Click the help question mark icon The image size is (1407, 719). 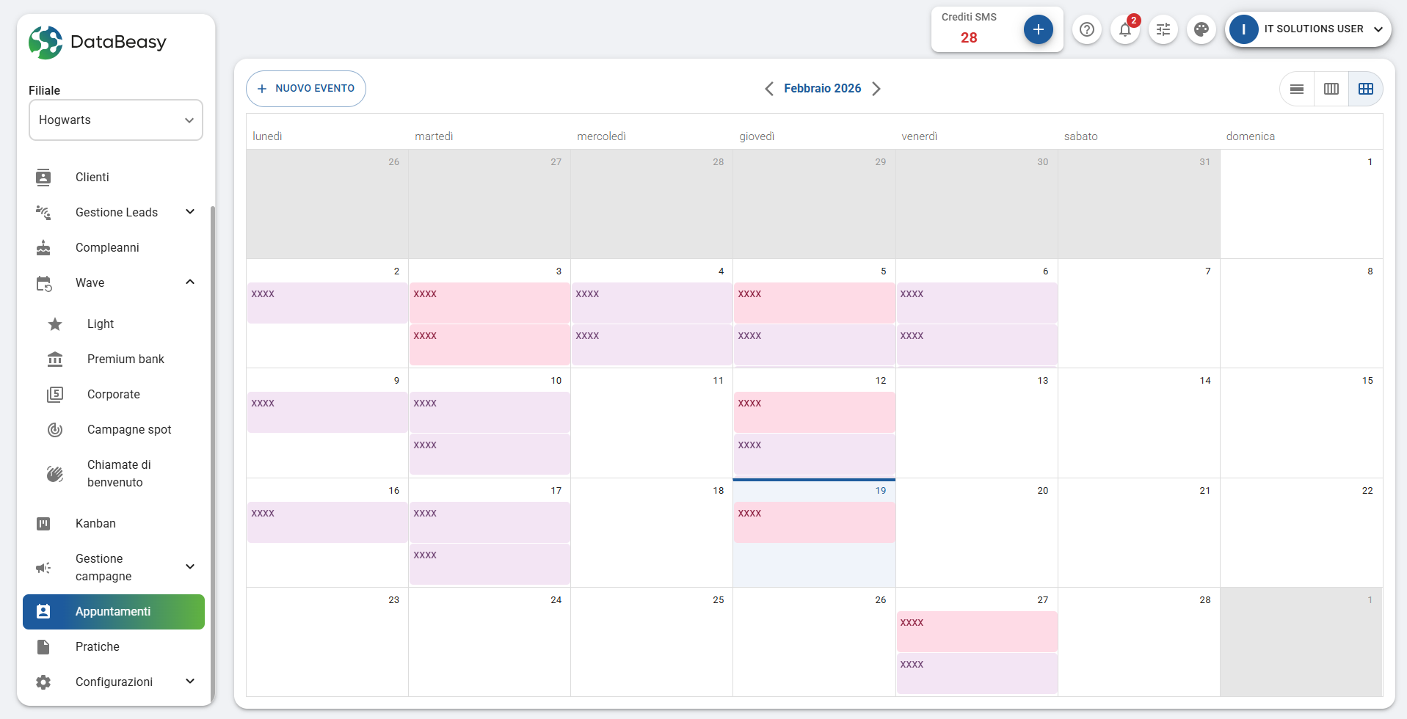pyautogui.click(x=1087, y=29)
